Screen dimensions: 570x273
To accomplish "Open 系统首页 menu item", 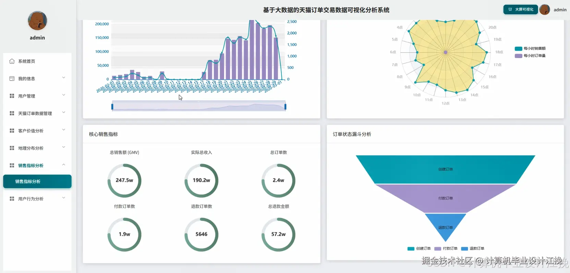I will [37, 61].
